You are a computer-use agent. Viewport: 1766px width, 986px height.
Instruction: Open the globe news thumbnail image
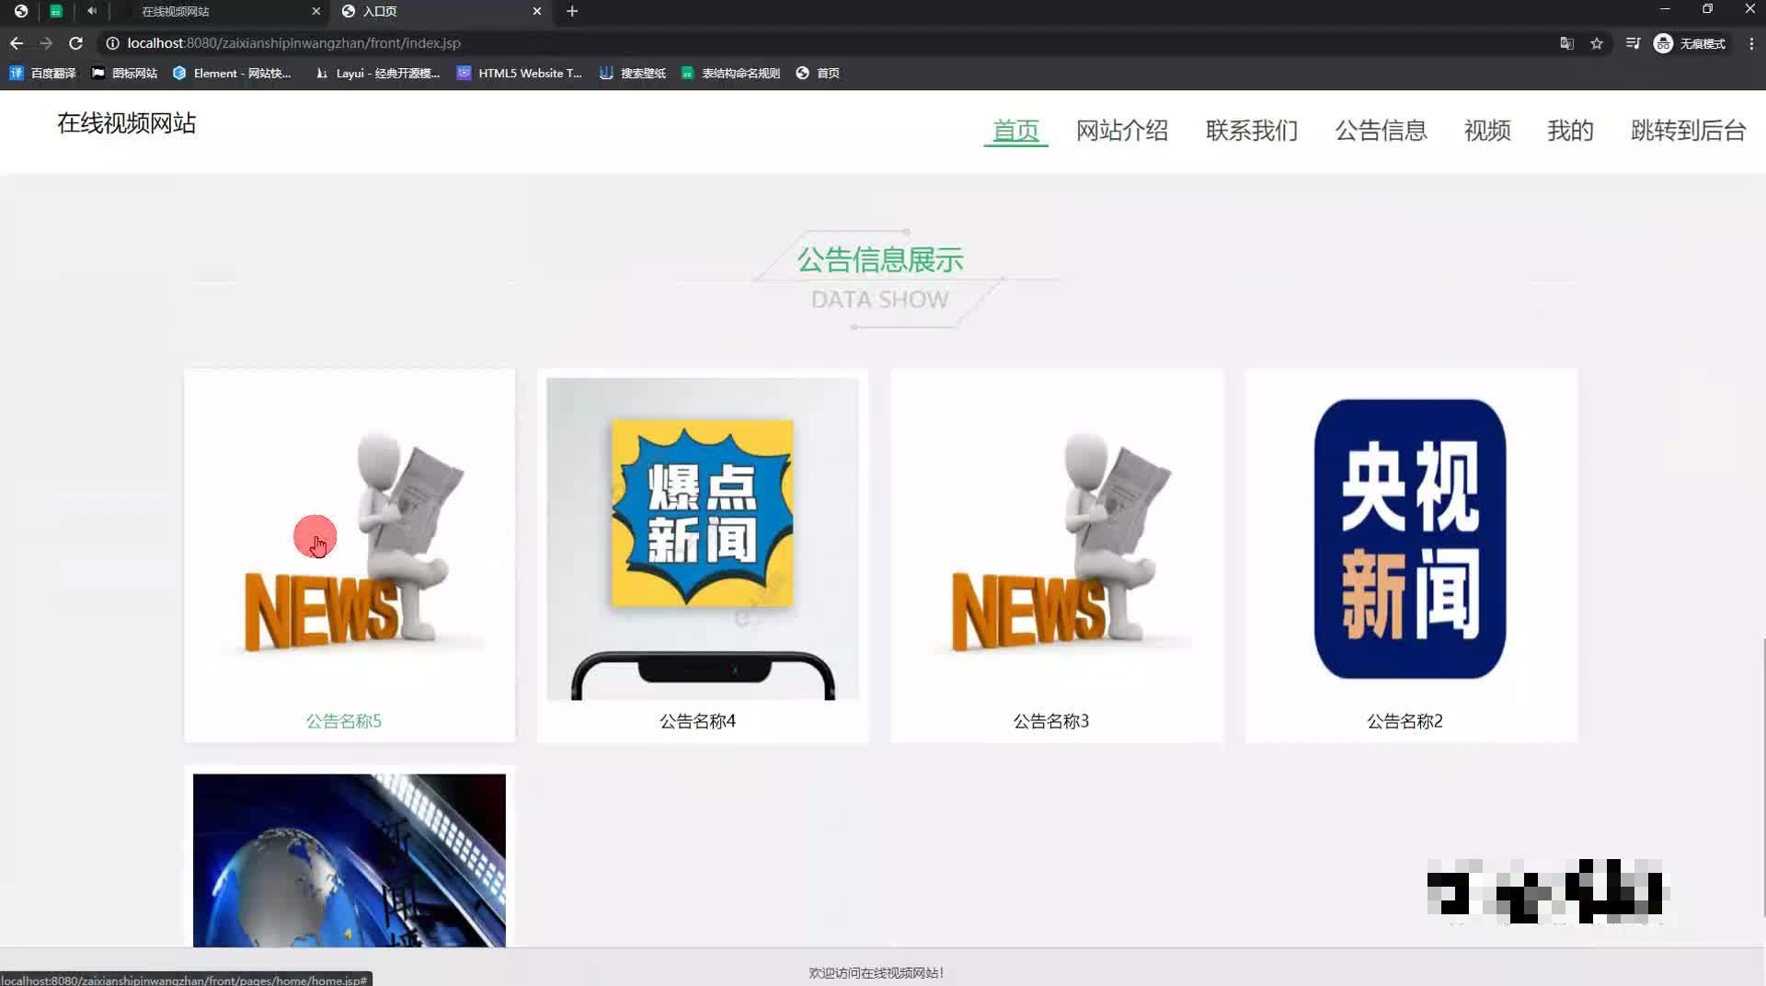click(x=350, y=860)
